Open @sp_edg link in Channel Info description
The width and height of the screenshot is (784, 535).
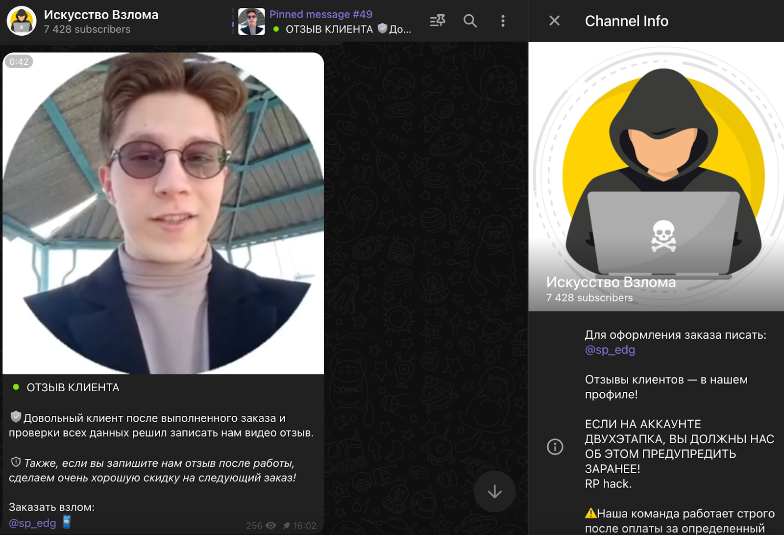[x=610, y=350]
